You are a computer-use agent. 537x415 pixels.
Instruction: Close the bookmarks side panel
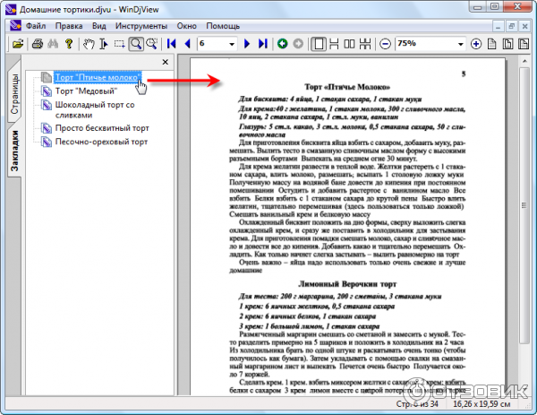tap(165, 62)
